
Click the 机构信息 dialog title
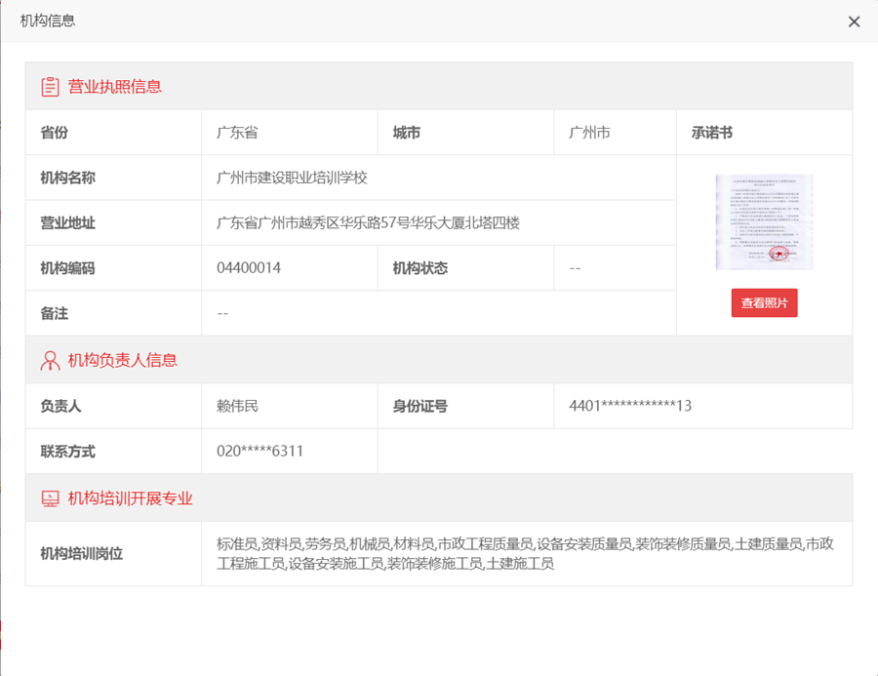click(48, 21)
